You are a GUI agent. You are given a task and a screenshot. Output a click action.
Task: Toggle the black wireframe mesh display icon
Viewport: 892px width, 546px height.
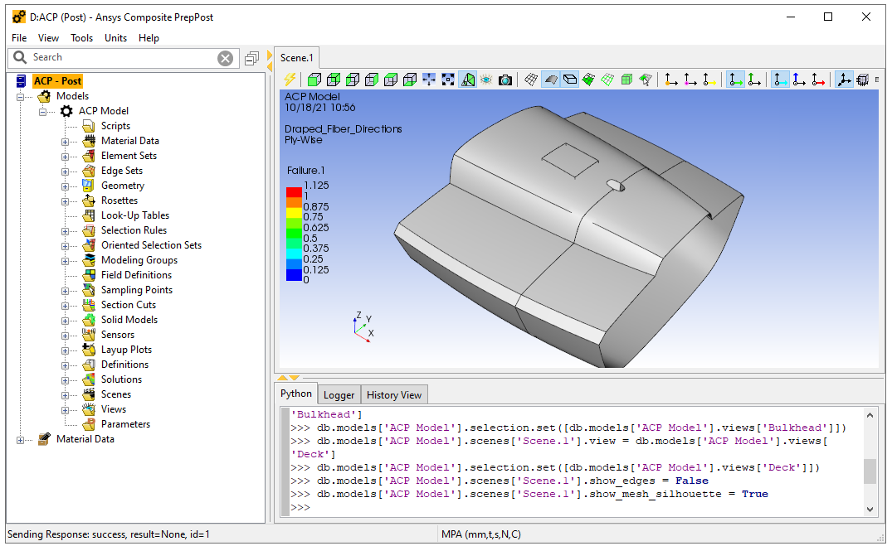click(x=531, y=80)
